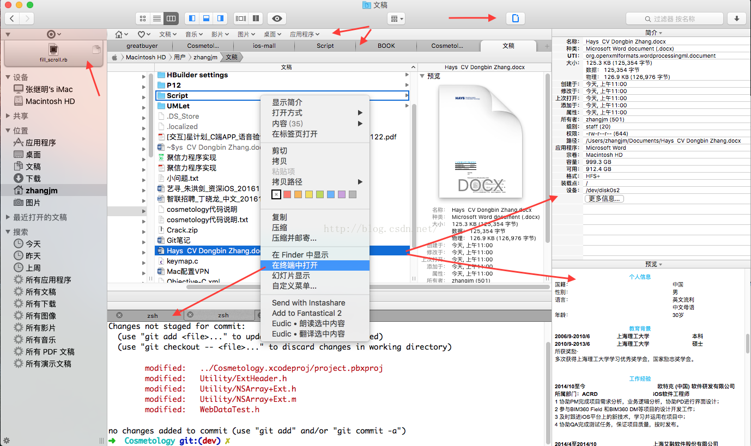751x446 pixels.
Task: Open the 音乐 bookmark dropdown
Action: [x=194, y=34]
